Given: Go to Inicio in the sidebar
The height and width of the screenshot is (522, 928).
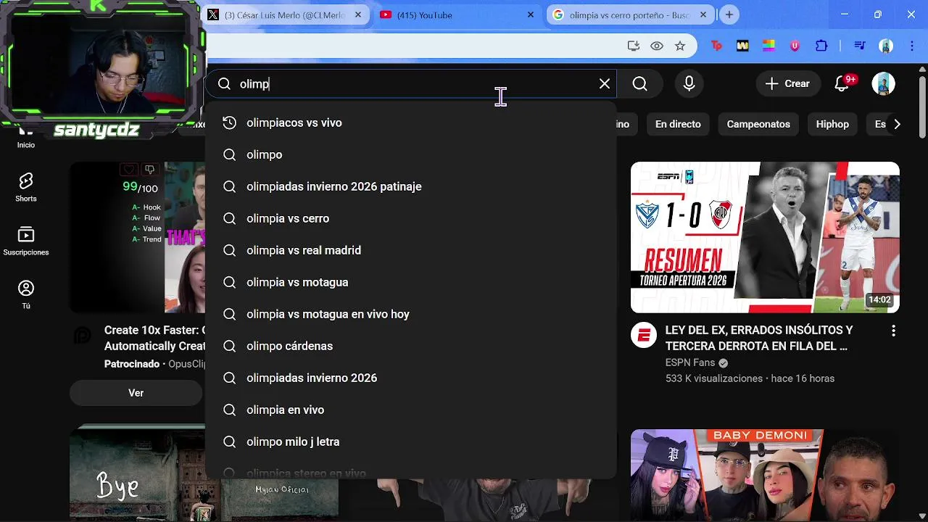Looking at the screenshot, I should [x=26, y=139].
